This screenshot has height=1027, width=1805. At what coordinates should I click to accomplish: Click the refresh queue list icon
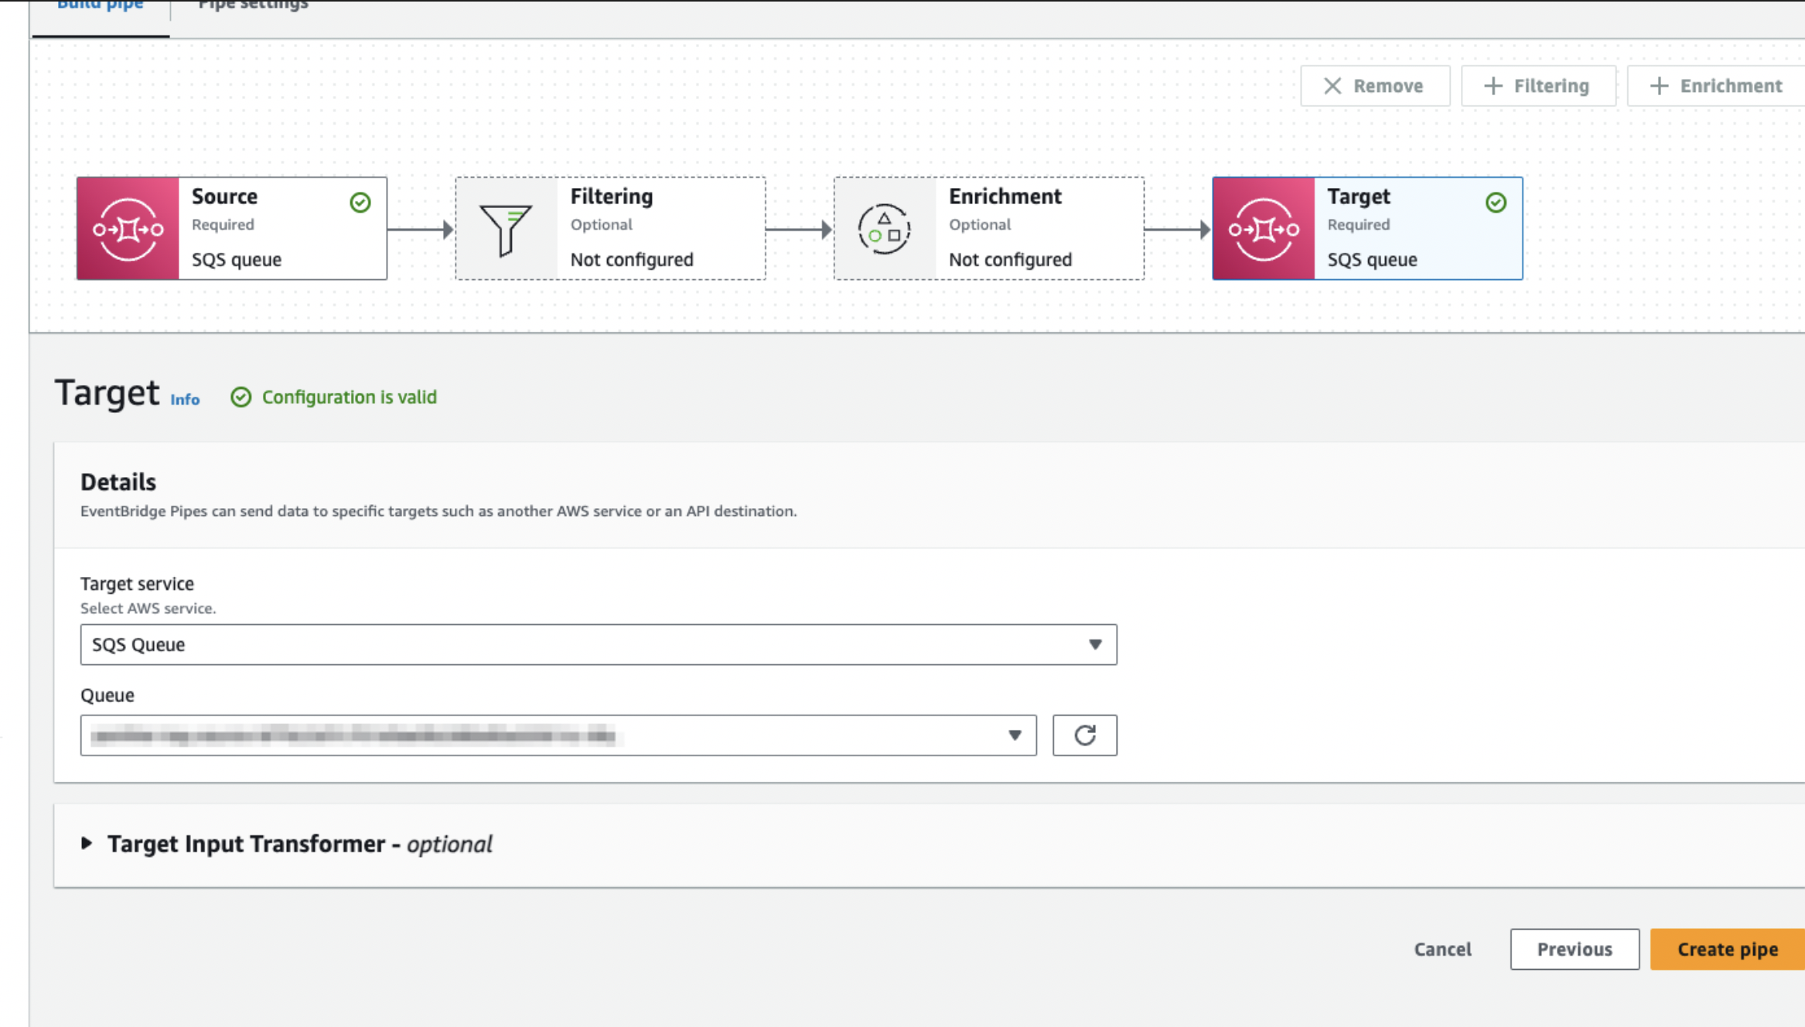1084,735
